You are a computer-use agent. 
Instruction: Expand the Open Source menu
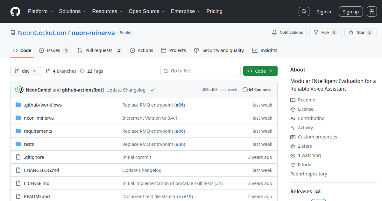[147, 11]
